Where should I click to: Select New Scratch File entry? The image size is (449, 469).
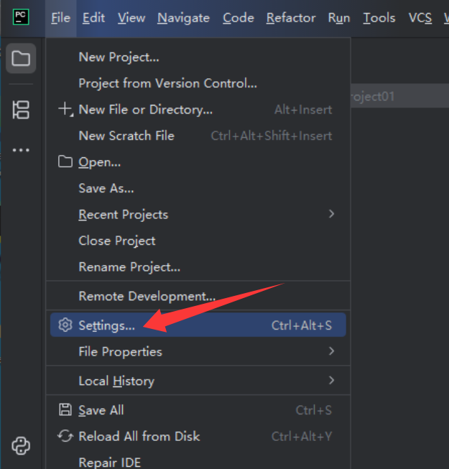(126, 136)
